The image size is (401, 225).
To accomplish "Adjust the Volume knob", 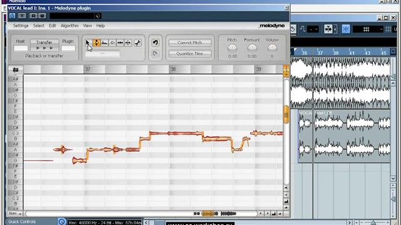I will (x=272, y=48).
